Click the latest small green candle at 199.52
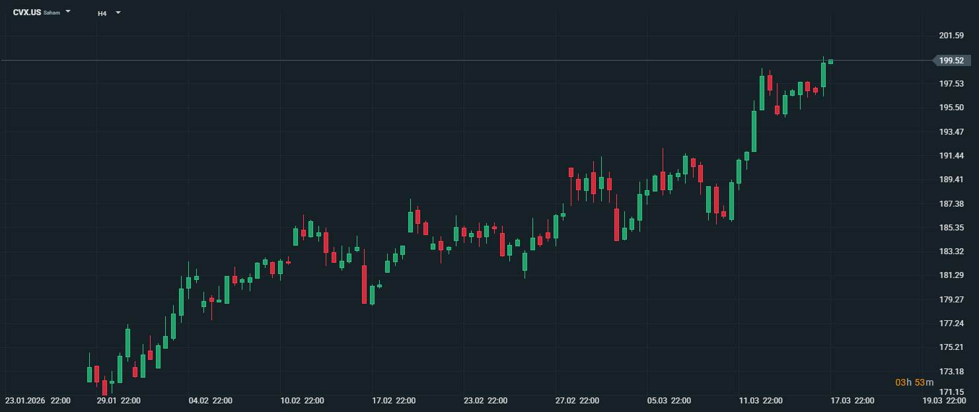The height and width of the screenshot is (412, 979). pos(830,61)
